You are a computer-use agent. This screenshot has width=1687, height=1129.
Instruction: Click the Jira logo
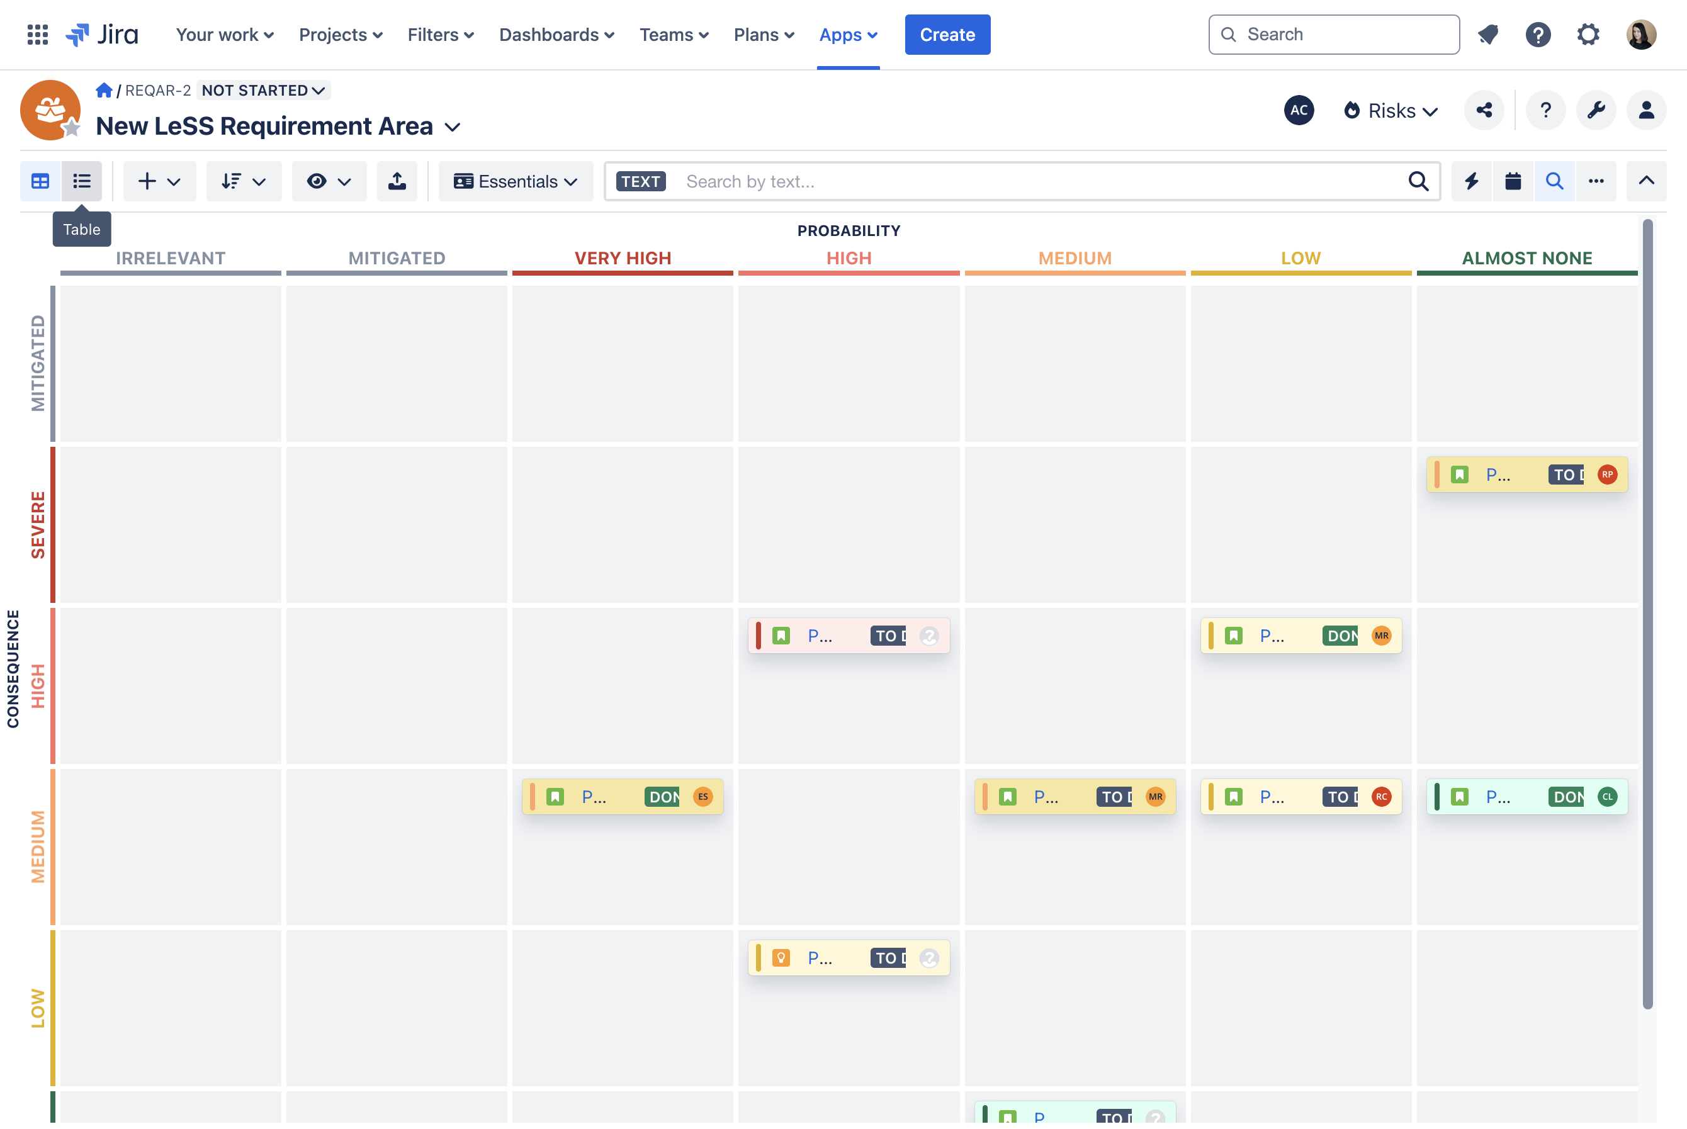pos(101,35)
